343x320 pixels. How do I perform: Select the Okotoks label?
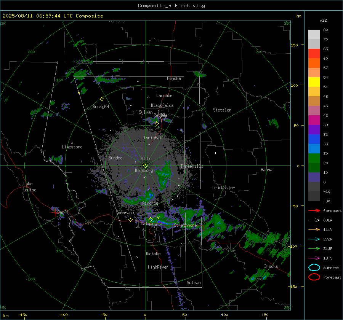152,254
